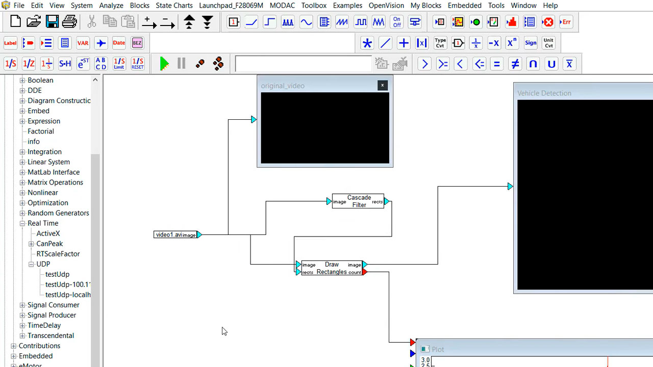Screen dimensions: 653x367
Task: Insert a sine wave source block
Action: click(306, 22)
